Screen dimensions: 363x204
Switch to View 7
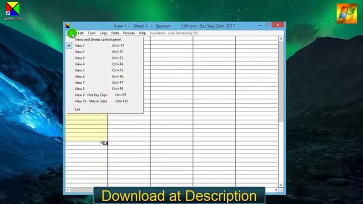coord(104,83)
